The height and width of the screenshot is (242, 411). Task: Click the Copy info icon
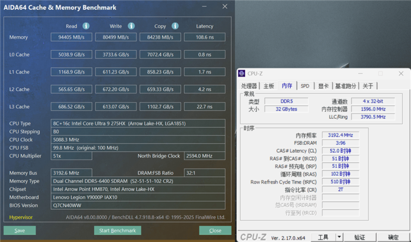click(x=175, y=26)
